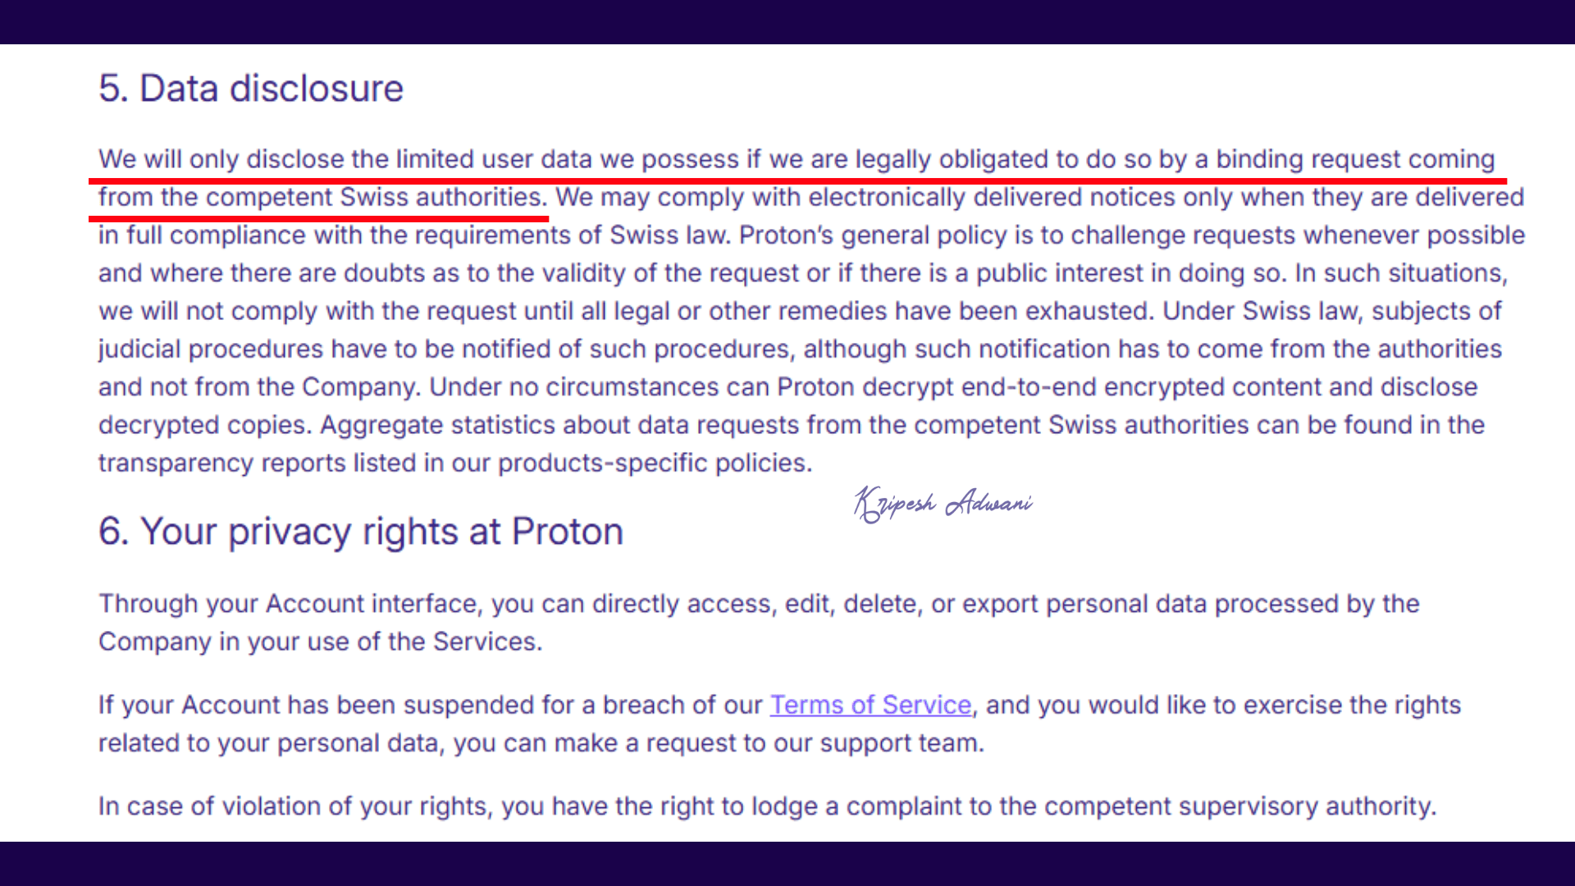Open the Terms of Service link

click(x=870, y=705)
